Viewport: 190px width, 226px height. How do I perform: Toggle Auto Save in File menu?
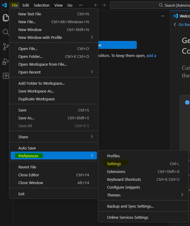[x=27, y=148]
